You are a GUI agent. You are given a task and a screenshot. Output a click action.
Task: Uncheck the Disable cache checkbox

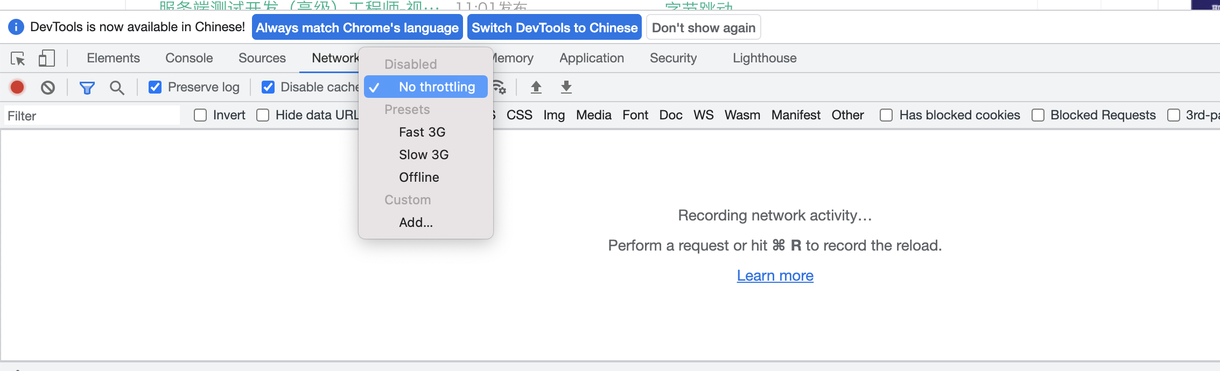click(x=268, y=87)
